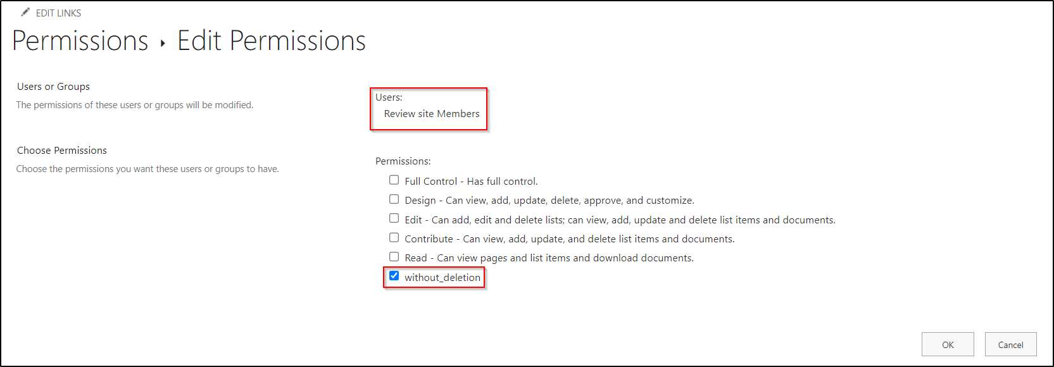Check the Contribute permission level

tap(394, 237)
